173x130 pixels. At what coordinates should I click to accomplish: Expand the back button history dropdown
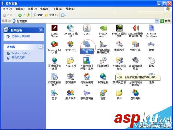(x=15, y=15)
